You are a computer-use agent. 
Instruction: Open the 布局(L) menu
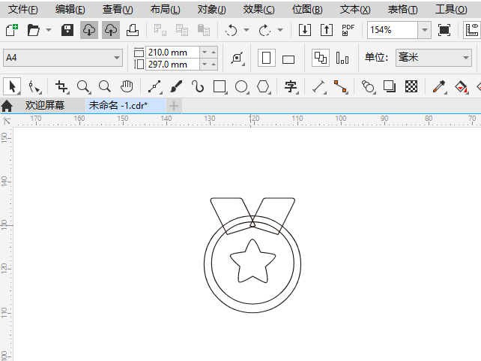(166, 10)
